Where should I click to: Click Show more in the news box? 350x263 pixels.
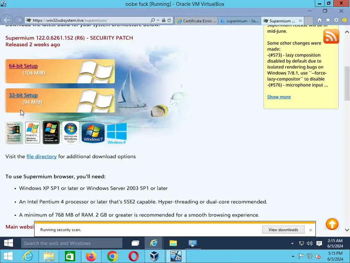279,97
